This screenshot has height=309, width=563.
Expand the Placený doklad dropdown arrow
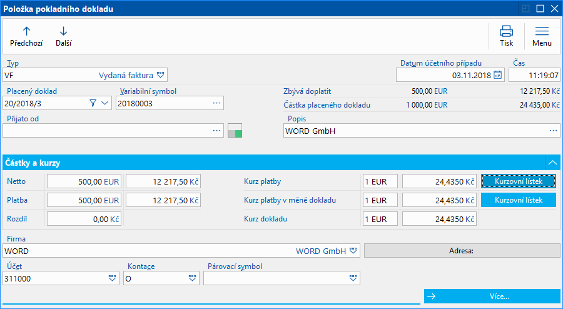pyautogui.click(x=105, y=103)
